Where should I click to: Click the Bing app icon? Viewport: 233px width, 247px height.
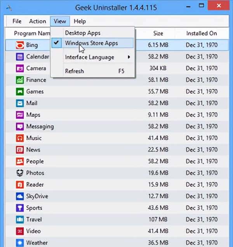click(x=20, y=45)
